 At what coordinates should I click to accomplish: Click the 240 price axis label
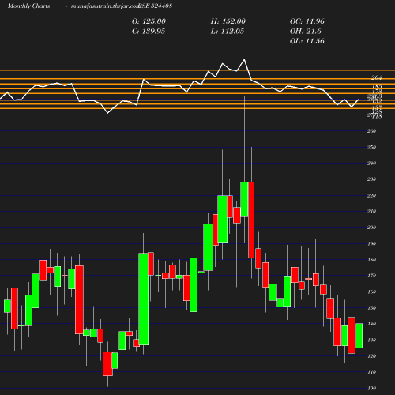(371, 163)
